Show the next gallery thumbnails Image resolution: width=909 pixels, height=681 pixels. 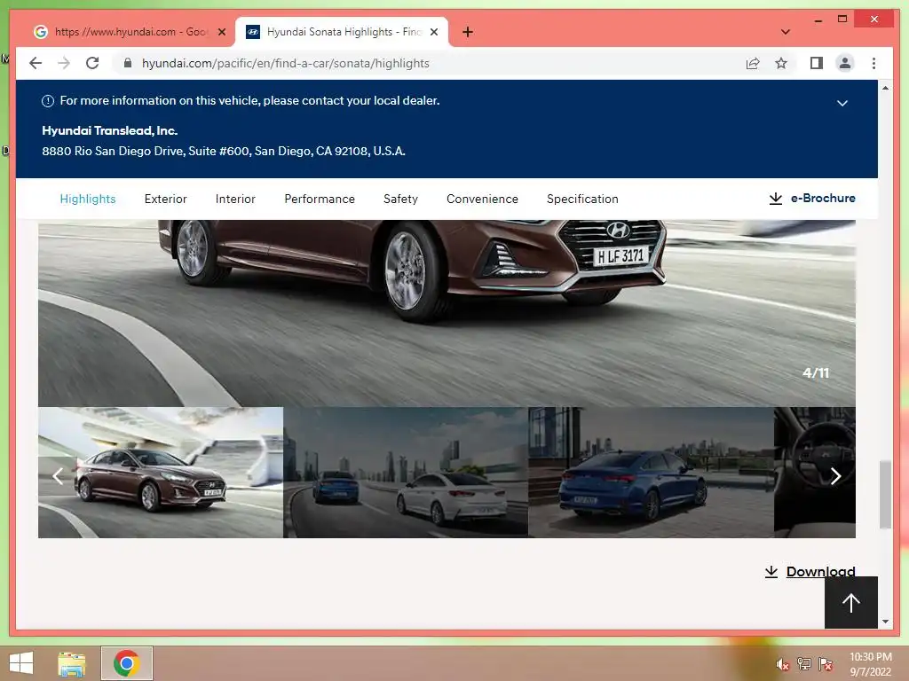coord(835,476)
